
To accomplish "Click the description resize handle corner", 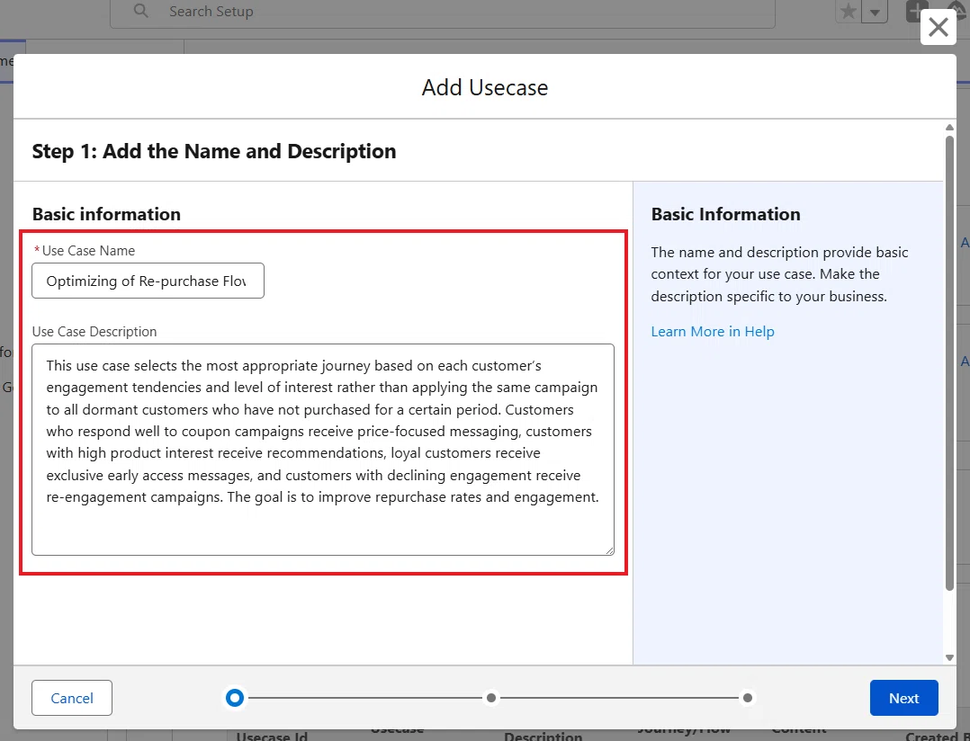I will click(610, 550).
